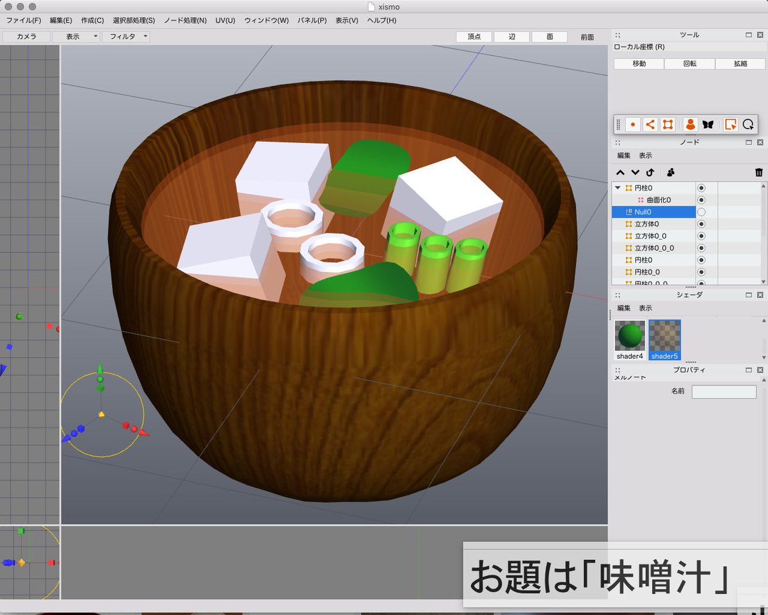Select vertex mode dot icon in floating toolbar

[633, 124]
